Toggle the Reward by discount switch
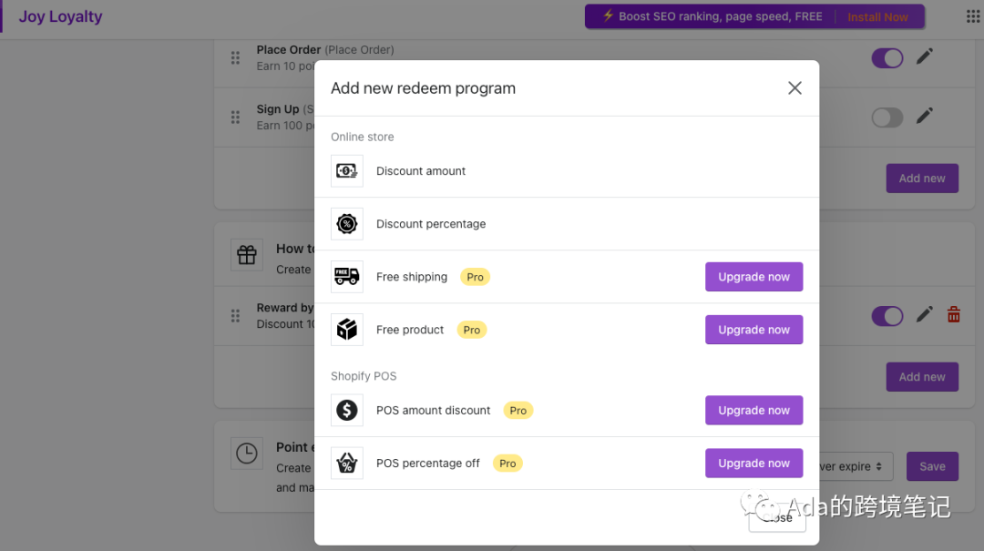The image size is (984, 551). [887, 316]
